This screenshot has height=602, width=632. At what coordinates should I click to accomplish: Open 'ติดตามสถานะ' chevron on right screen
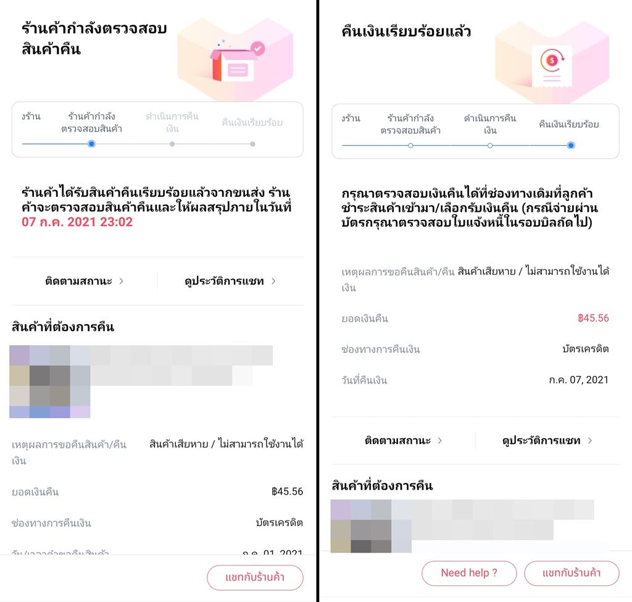(x=439, y=440)
